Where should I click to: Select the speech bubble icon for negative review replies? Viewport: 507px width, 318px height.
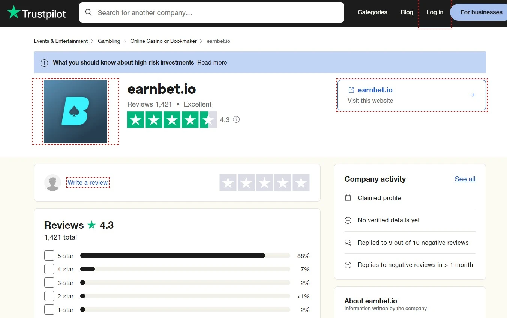click(348, 243)
